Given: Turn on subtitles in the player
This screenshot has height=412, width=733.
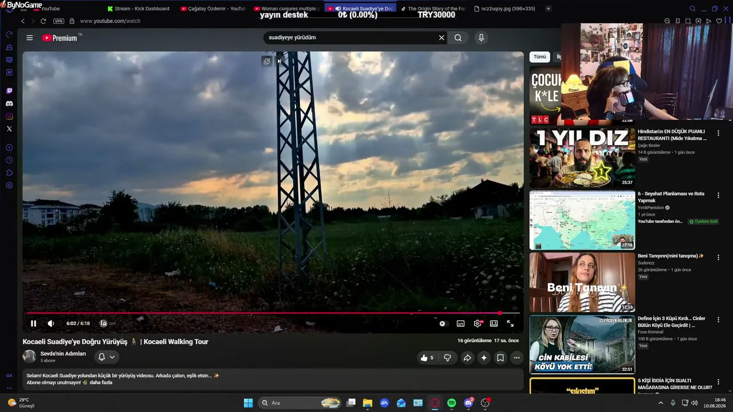Looking at the screenshot, I should (x=460, y=323).
